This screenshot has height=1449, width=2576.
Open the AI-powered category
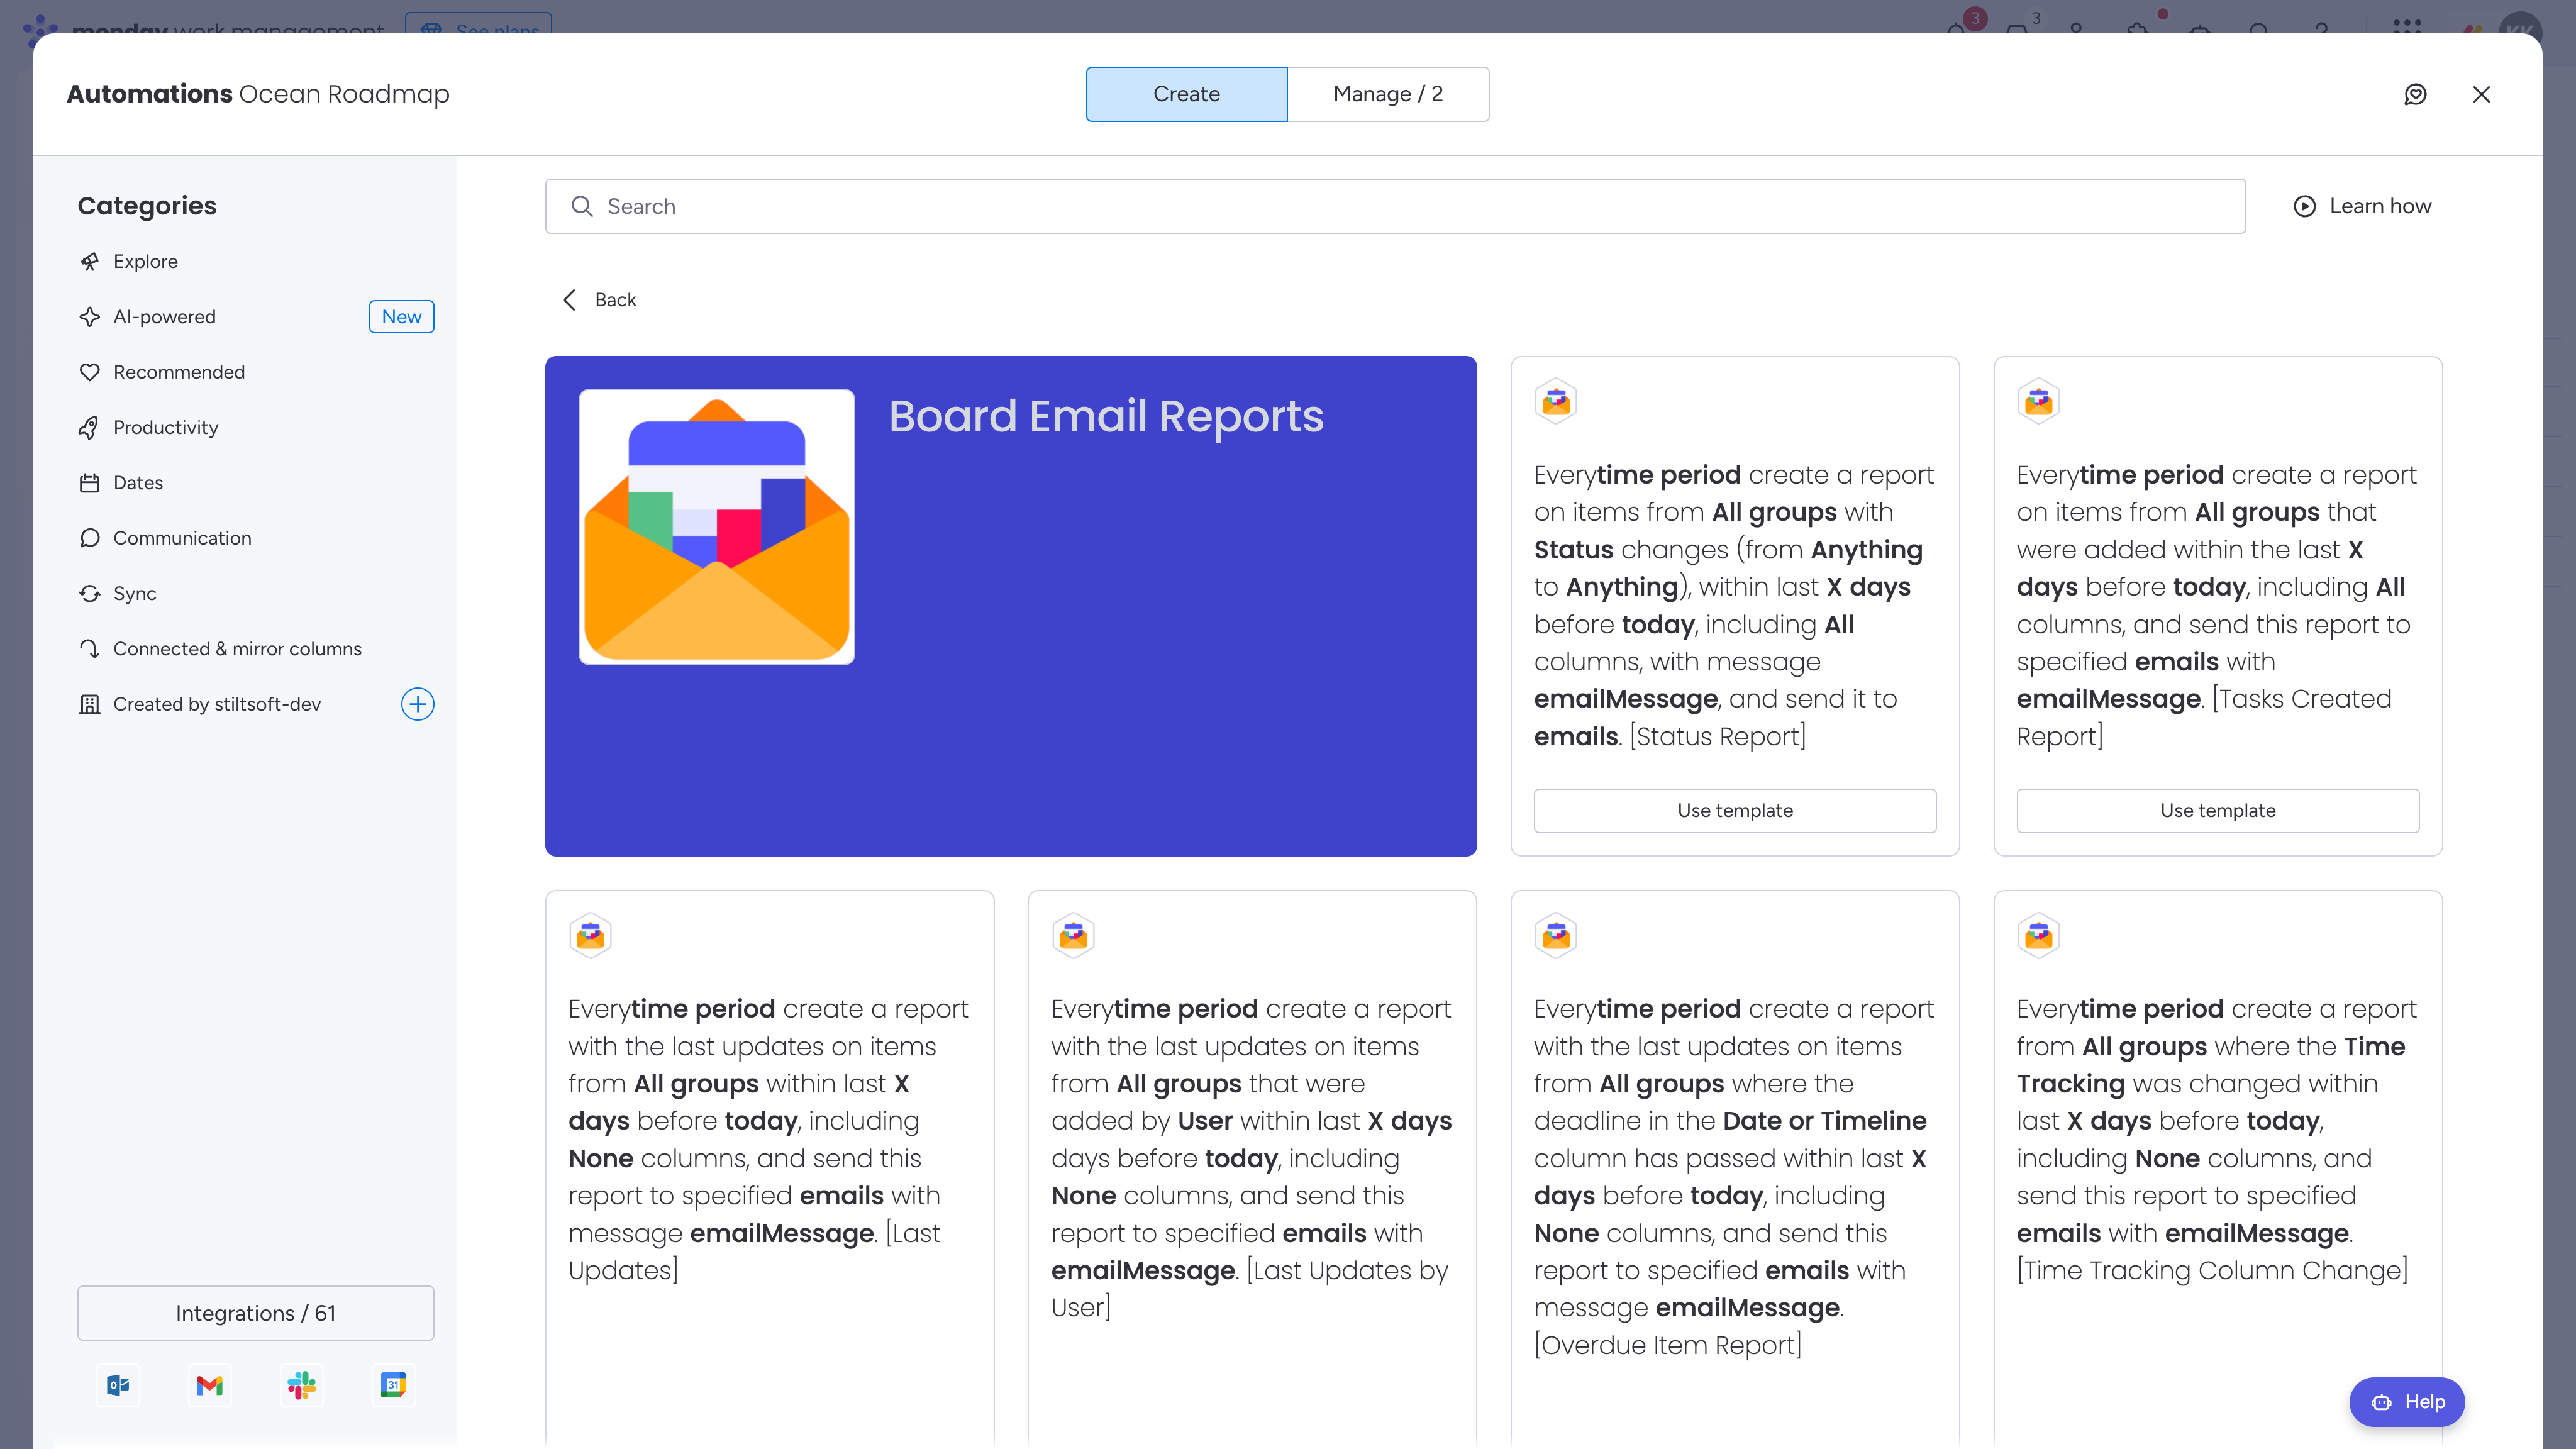pos(164,317)
